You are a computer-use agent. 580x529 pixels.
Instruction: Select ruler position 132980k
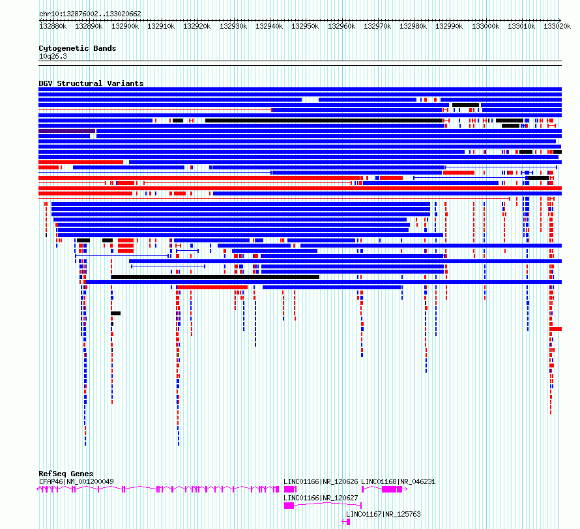(413, 26)
